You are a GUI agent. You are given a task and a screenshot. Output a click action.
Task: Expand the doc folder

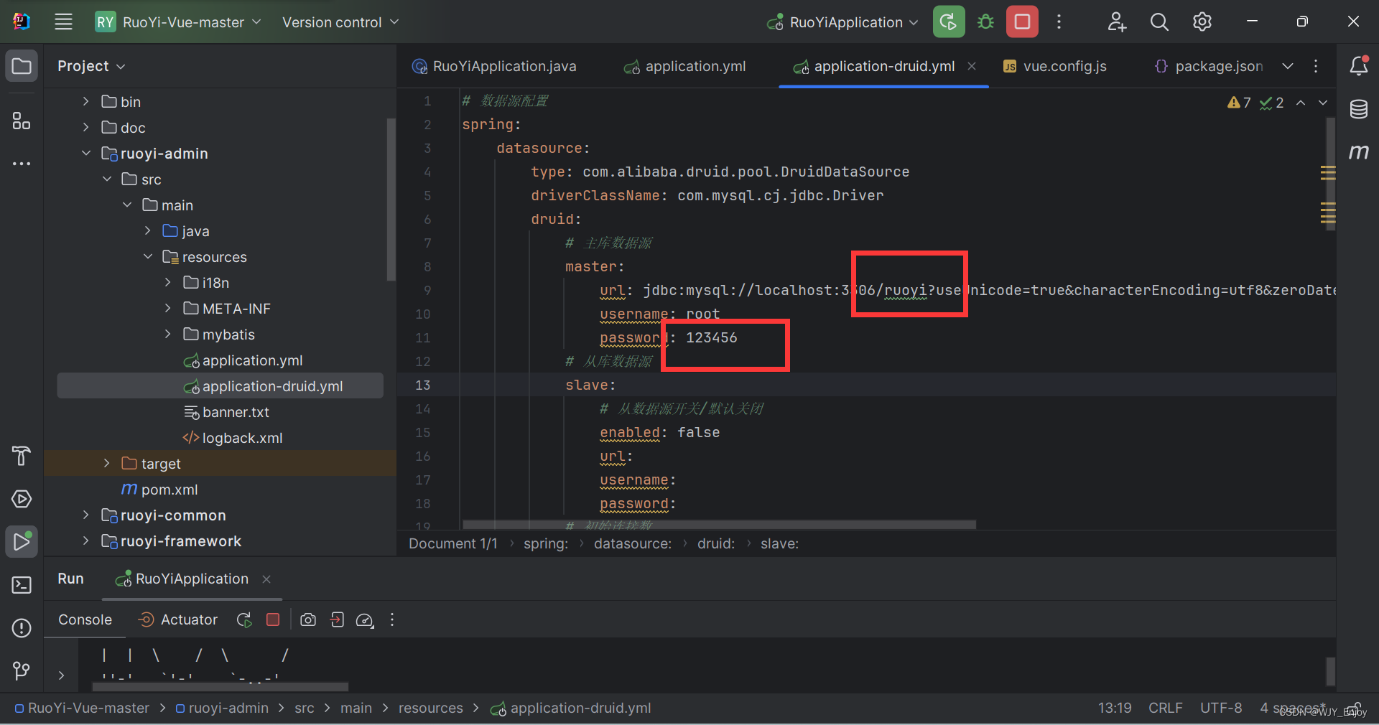coord(85,127)
